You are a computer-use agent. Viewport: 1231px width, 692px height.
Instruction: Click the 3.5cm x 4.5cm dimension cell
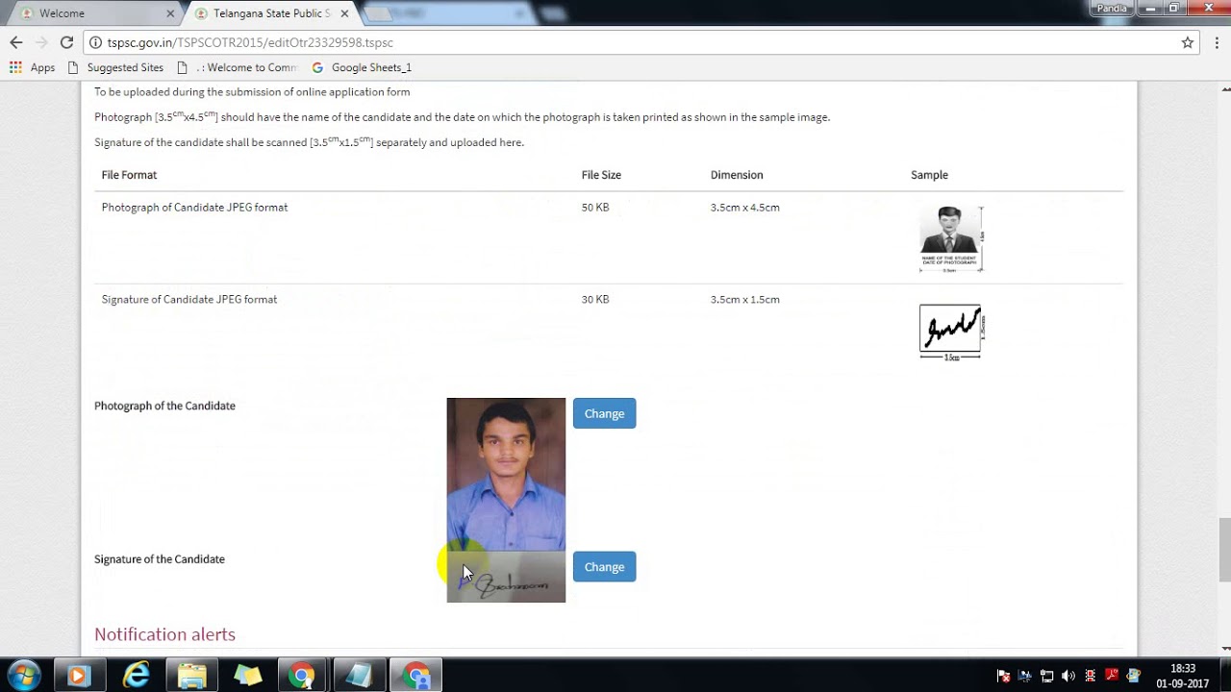pyautogui.click(x=745, y=208)
